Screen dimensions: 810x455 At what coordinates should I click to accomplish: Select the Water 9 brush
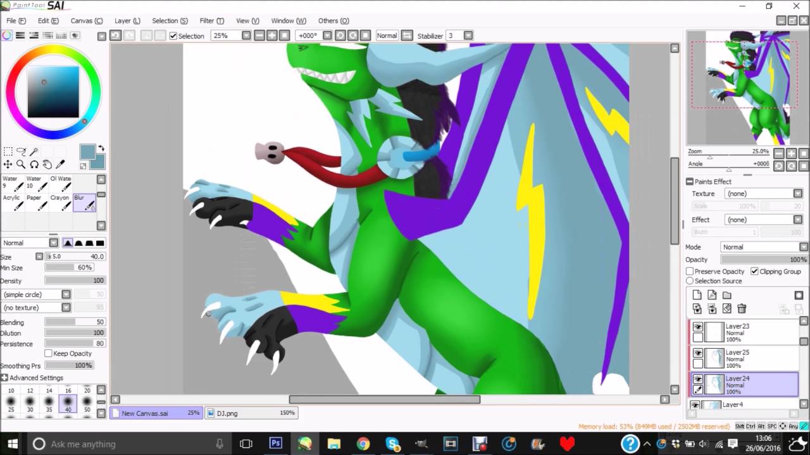click(x=13, y=183)
